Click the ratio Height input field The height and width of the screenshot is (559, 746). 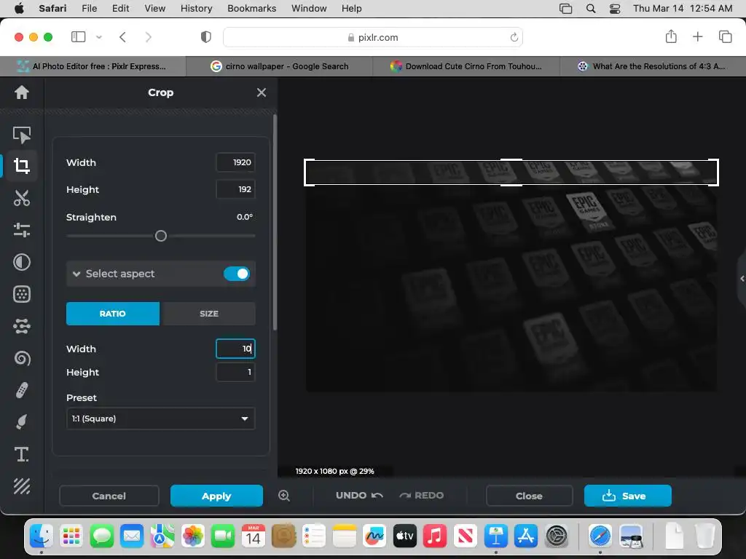pos(235,372)
